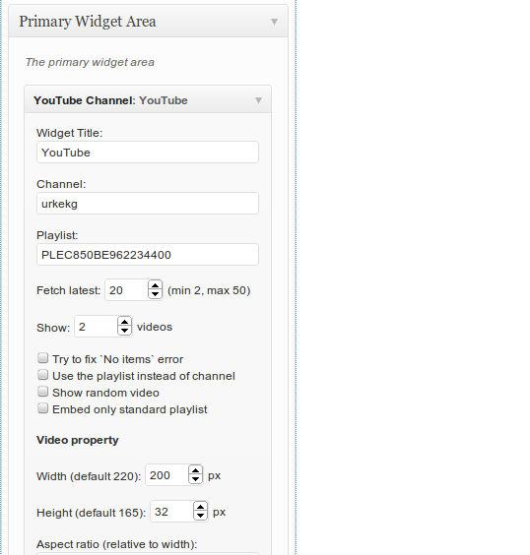Increase Height value with up arrow
The height and width of the screenshot is (555, 530).
pos(200,507)
